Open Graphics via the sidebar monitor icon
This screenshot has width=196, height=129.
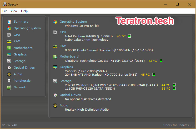[x=9, y=55]
